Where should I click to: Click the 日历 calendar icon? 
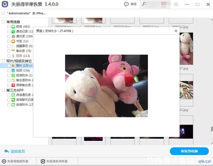[13, 56]
